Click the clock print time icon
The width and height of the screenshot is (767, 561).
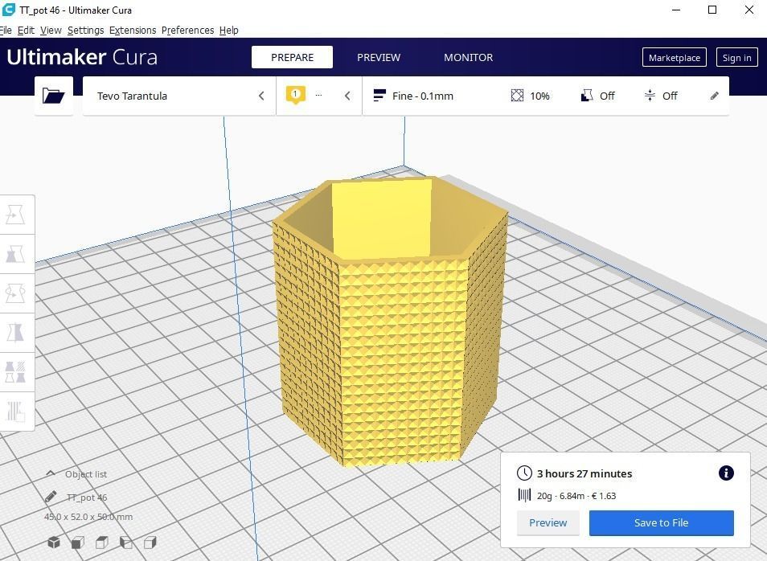[524, 473]
